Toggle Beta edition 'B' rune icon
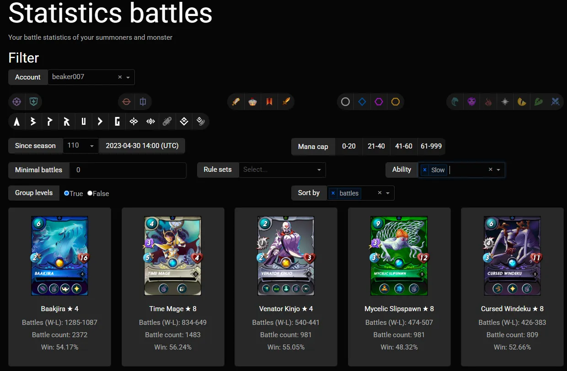 coord(33,122)
